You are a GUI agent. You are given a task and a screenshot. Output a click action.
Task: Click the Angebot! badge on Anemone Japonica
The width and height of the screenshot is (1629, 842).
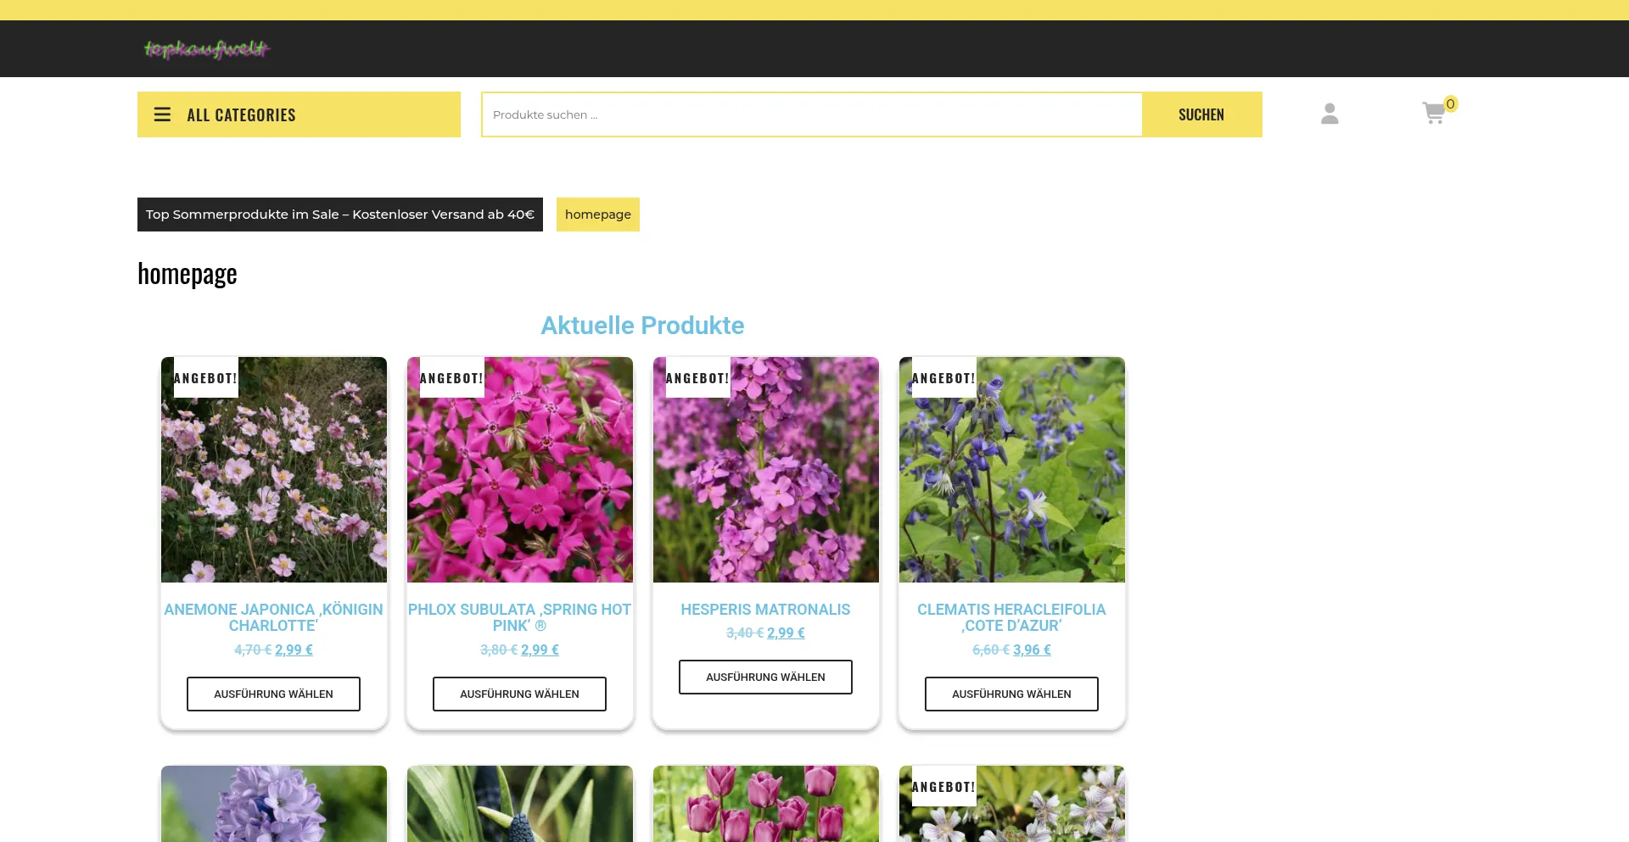(x=205, y=378)
